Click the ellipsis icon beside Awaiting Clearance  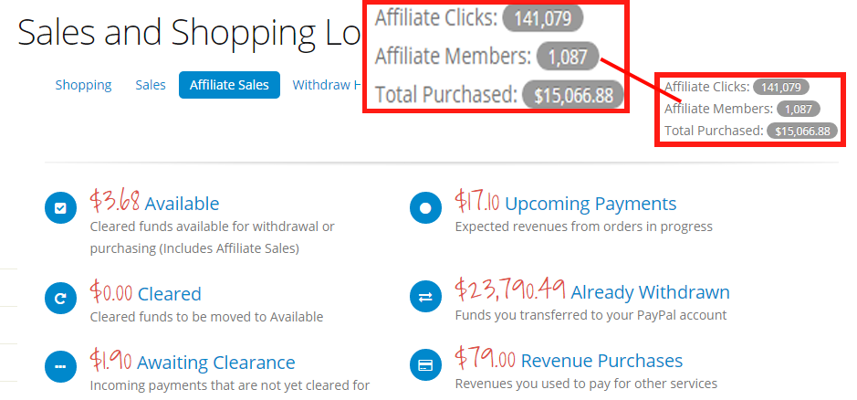tap(60, 366)
